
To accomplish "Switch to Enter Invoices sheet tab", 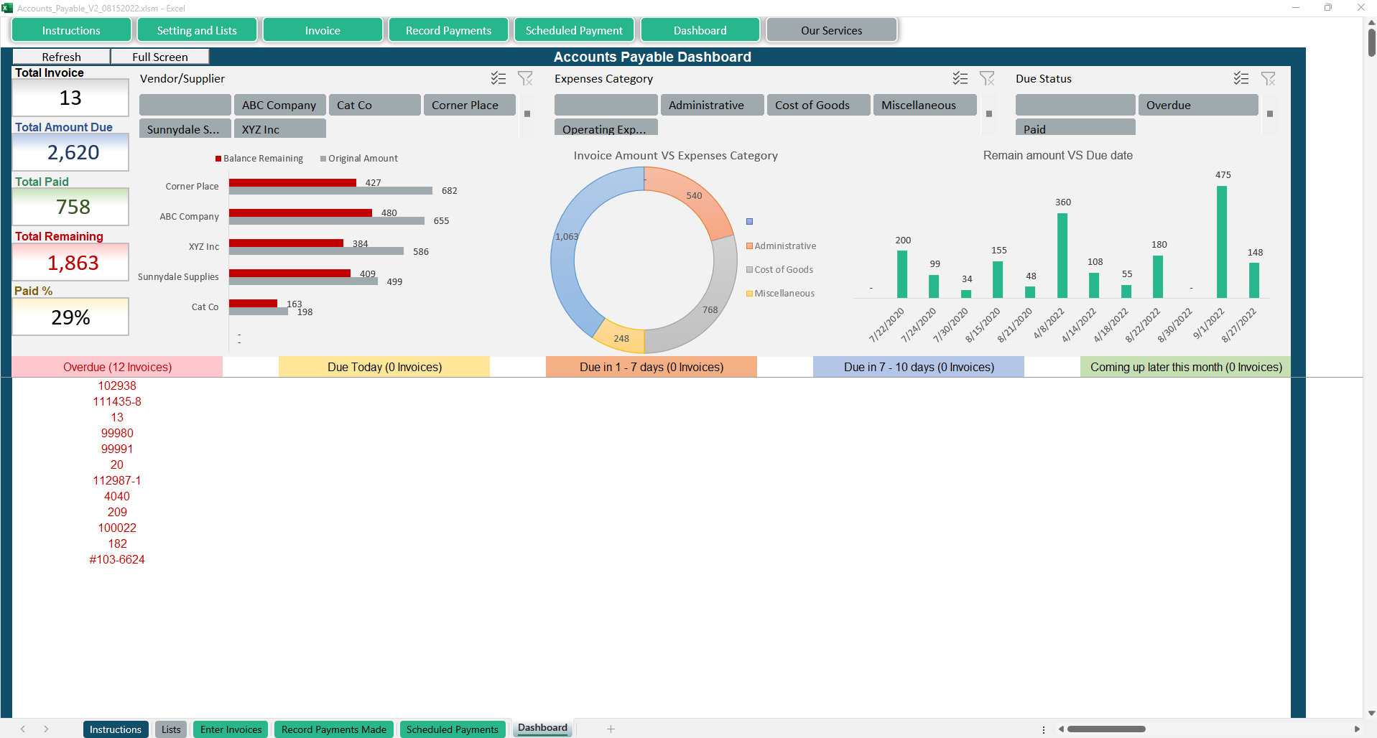I will pyautogui.click(x=231, y=729).
